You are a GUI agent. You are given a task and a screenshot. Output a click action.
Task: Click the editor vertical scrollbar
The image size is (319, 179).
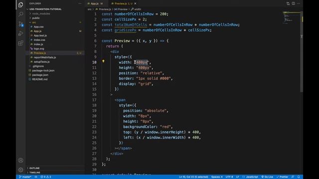coord(302,52)
